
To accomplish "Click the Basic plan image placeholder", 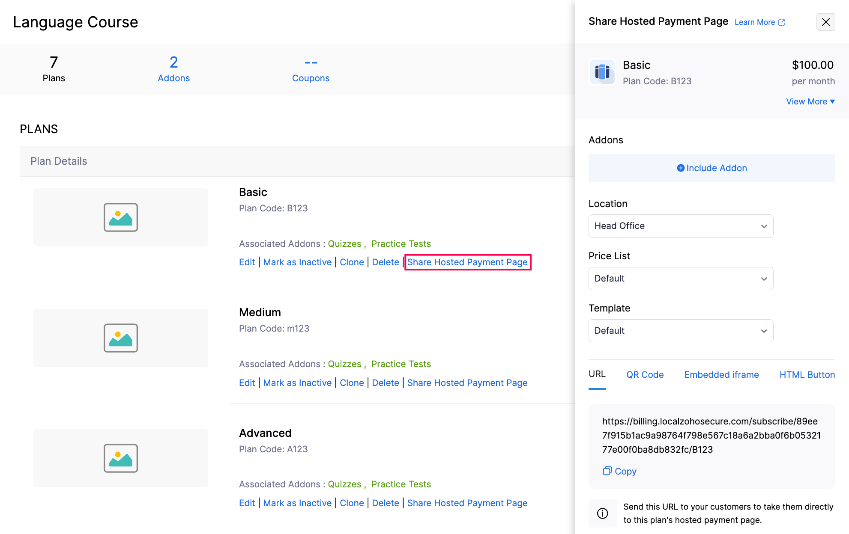I will tap(121, 217).
